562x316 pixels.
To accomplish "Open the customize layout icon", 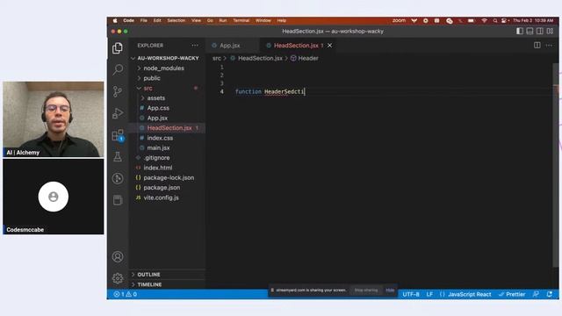I will [x=550, y=32].
